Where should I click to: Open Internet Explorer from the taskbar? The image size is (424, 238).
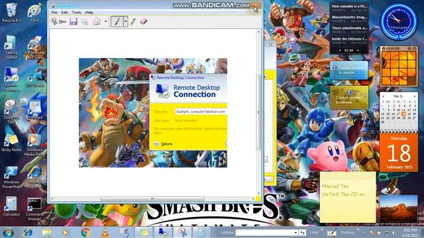(28, 233)
